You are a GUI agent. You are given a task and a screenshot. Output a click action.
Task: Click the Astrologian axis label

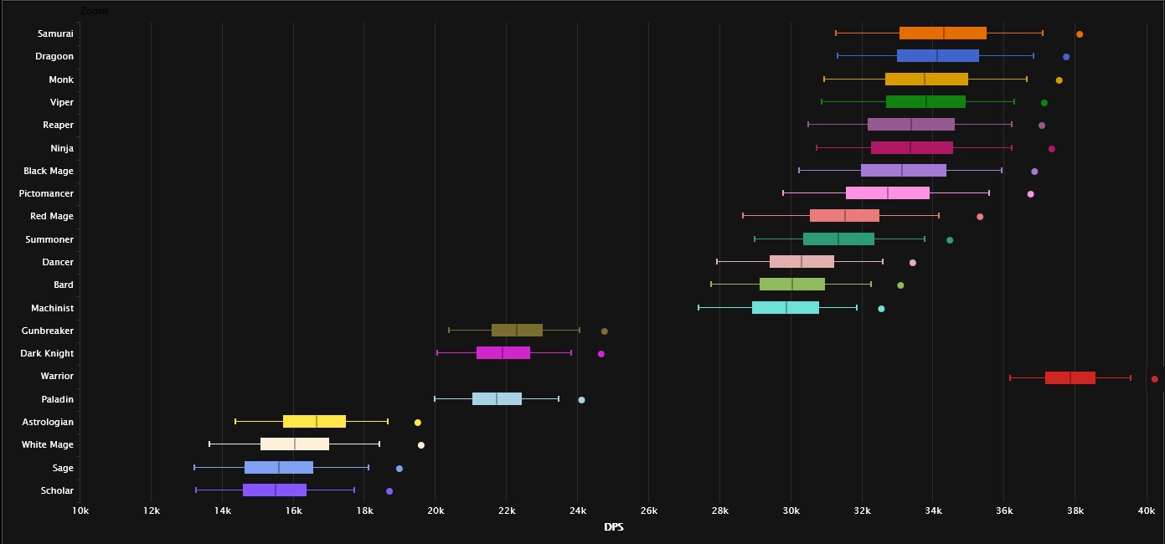(x=48, y=422)
